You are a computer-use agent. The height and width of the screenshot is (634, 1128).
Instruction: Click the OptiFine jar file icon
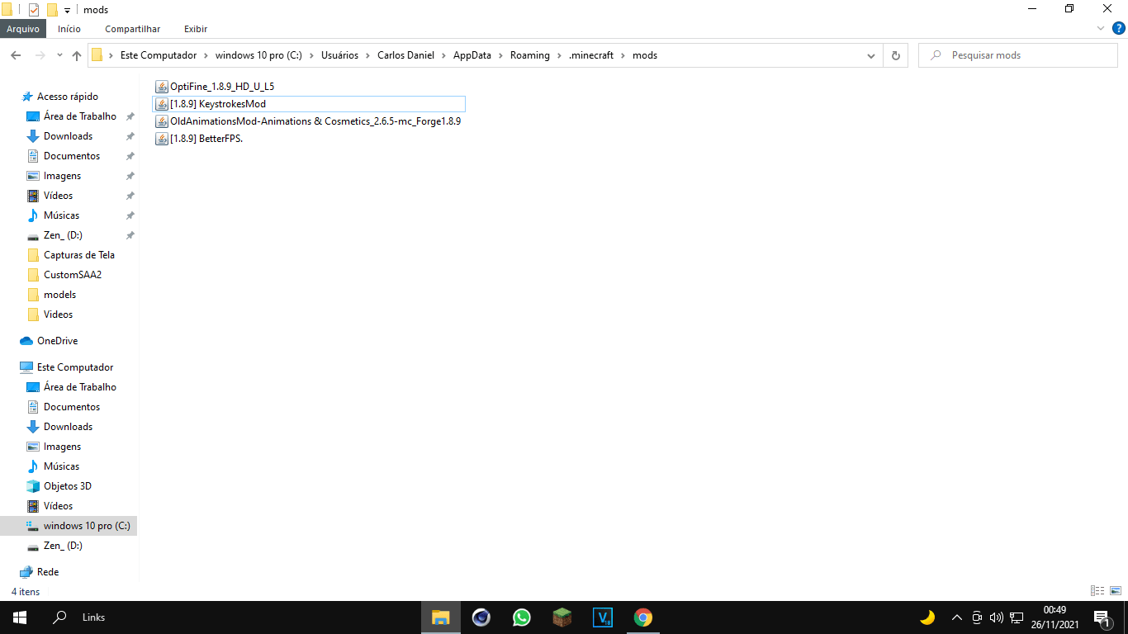coord(162,86)
